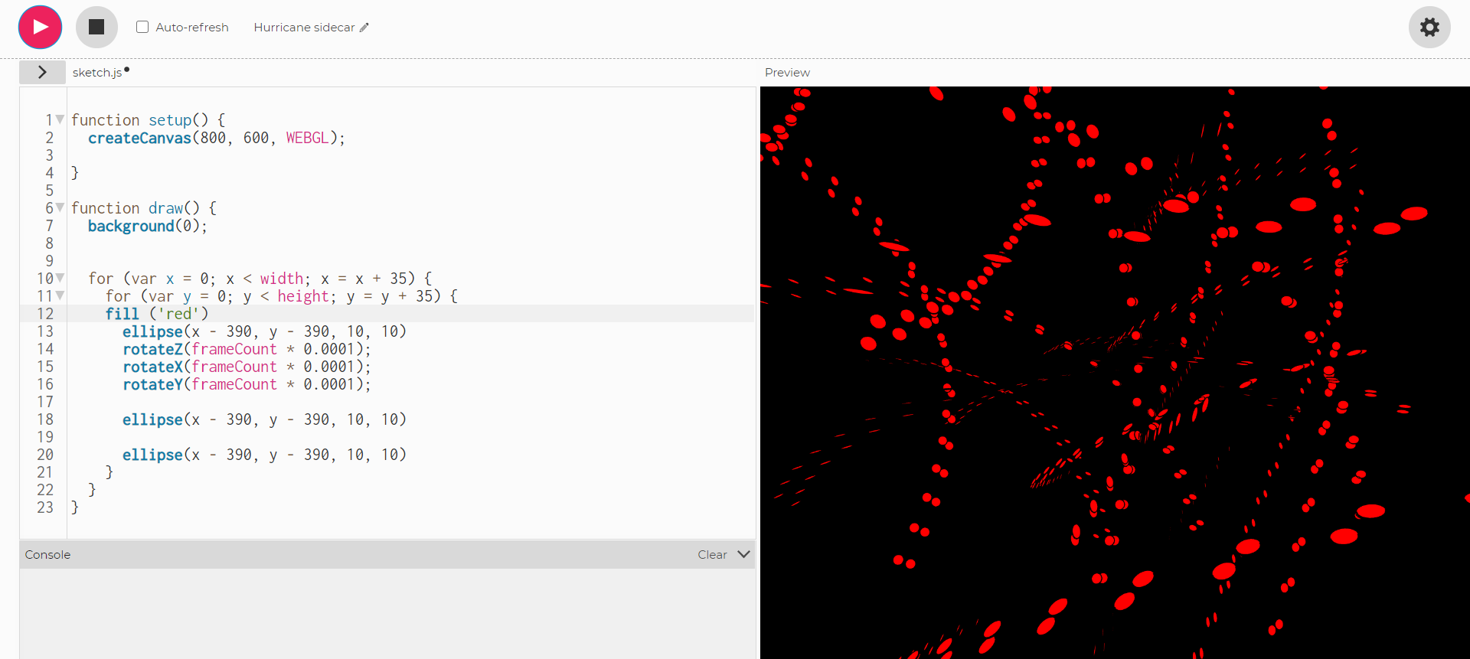Click the ellipse call on line 18
This screenshot has width=1470, height=659.
coord(264,419)
